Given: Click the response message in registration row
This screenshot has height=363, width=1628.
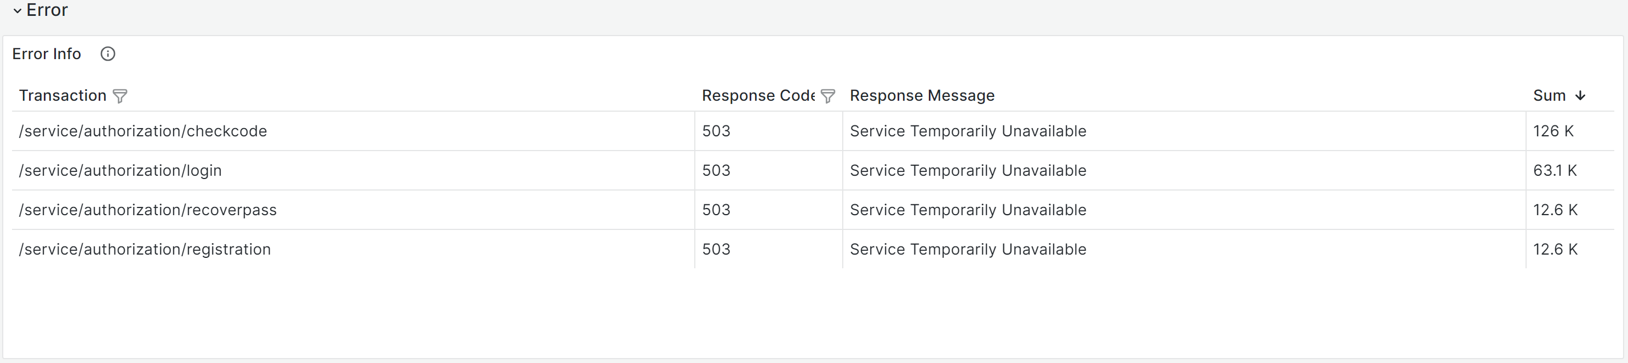Looking at the screenshot, I should pyautogui.click(x=968, y=249).
